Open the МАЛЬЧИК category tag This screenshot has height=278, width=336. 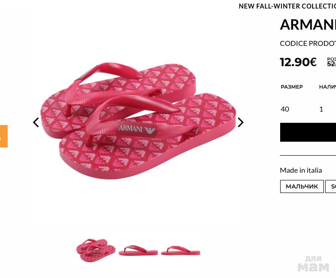[x=302, y=186]
